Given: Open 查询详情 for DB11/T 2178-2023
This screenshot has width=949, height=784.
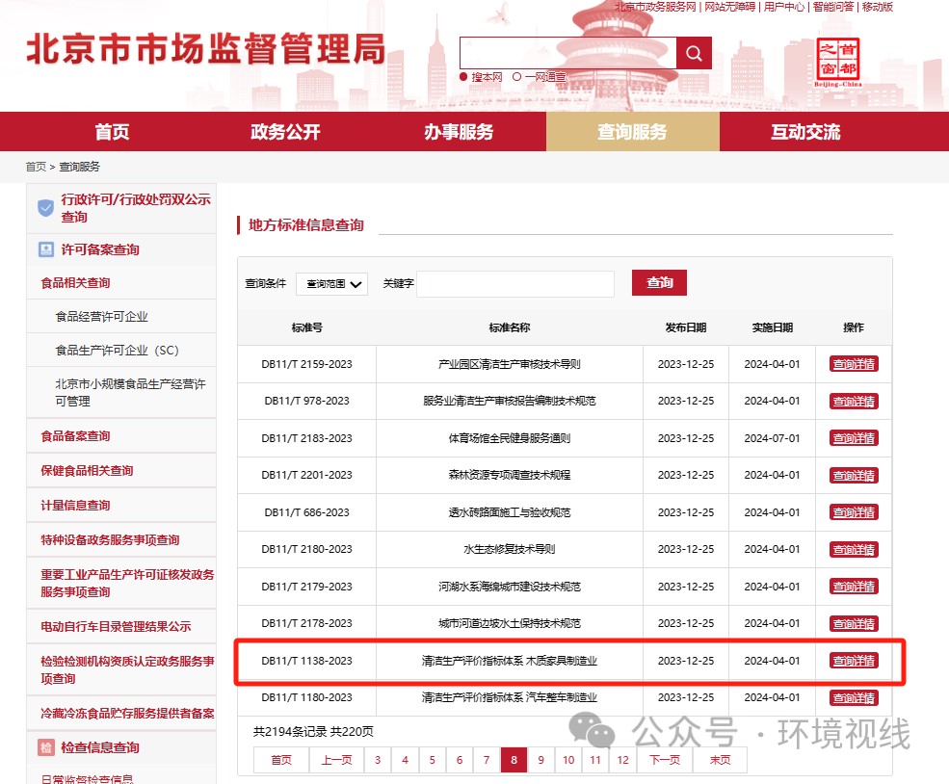Looking at the screenshot, I should click(x=854, y=624).
